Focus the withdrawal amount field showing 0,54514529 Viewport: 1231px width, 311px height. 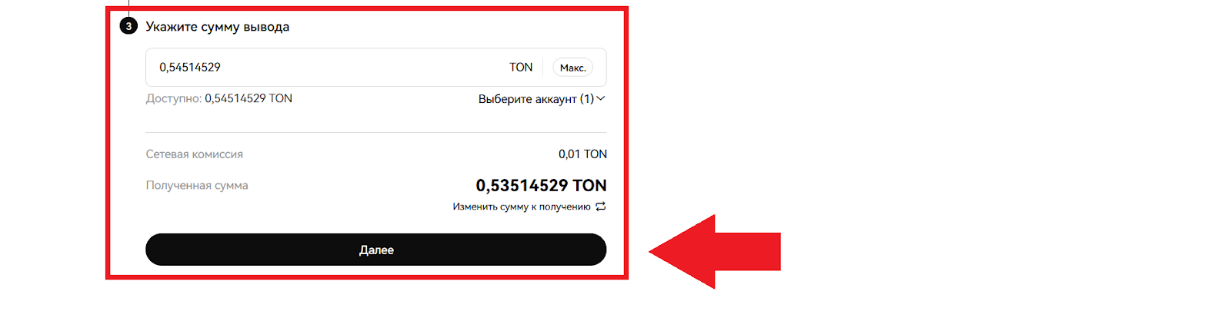pyautogui.click(x=376, y=68)
